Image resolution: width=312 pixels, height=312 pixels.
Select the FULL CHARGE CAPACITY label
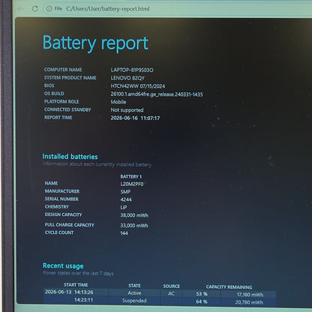[70, 225]
